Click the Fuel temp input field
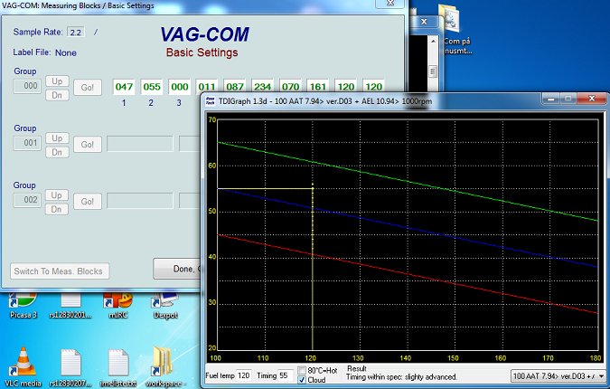The height and width of the screenshot is (389, 610). coord(244,375)
